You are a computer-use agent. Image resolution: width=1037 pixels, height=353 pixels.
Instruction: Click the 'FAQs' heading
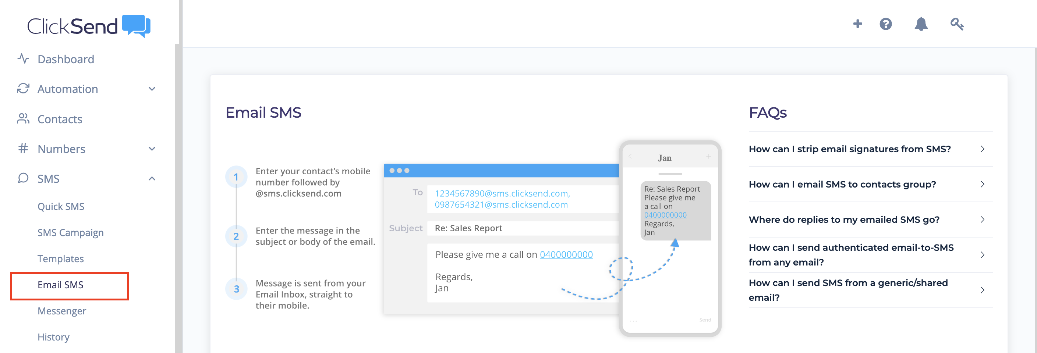768,113
